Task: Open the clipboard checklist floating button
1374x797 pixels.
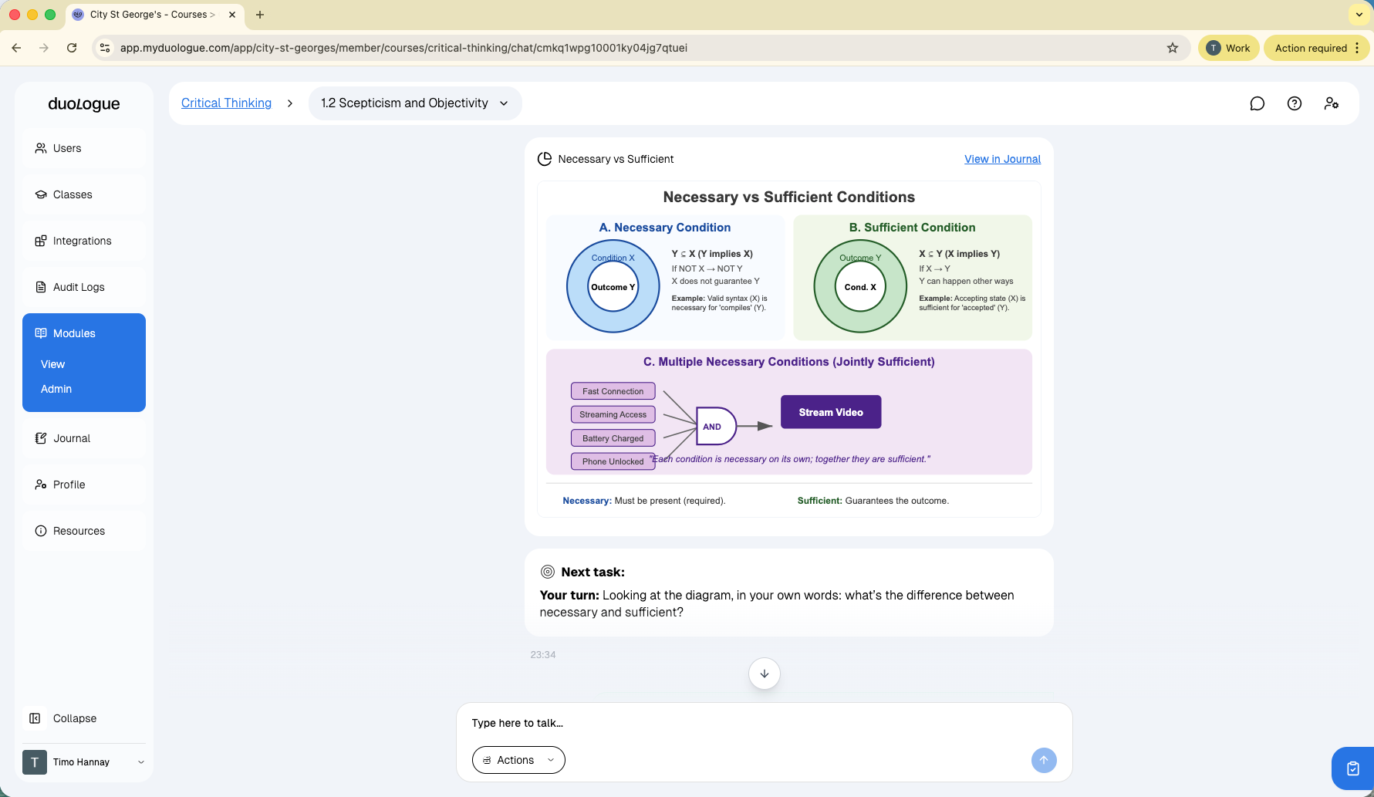Action: 1352,768
